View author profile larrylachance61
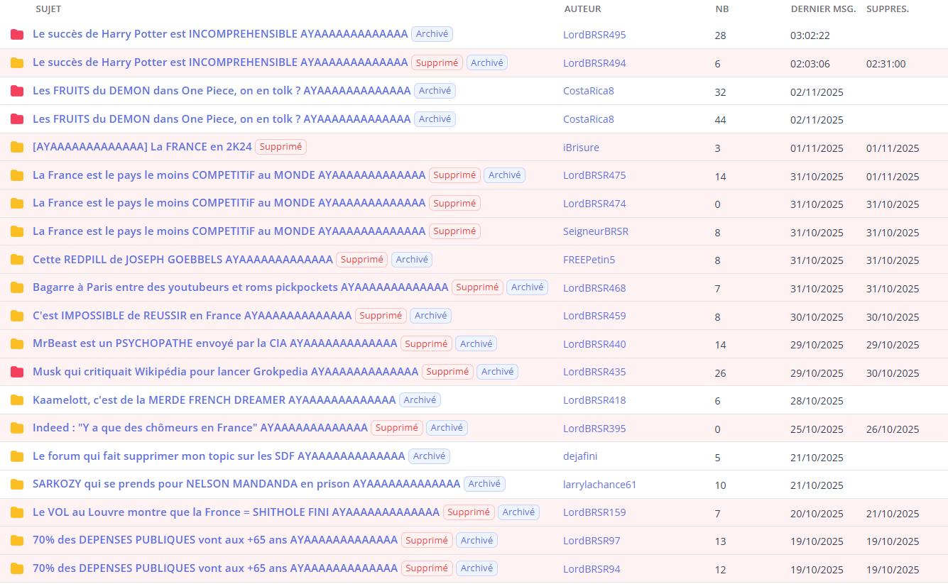The image size is (948, 584). (599, 485)
